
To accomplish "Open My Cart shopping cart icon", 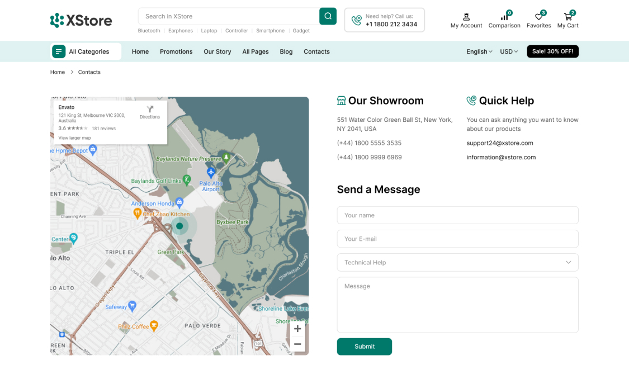I will tap(567, 17).
